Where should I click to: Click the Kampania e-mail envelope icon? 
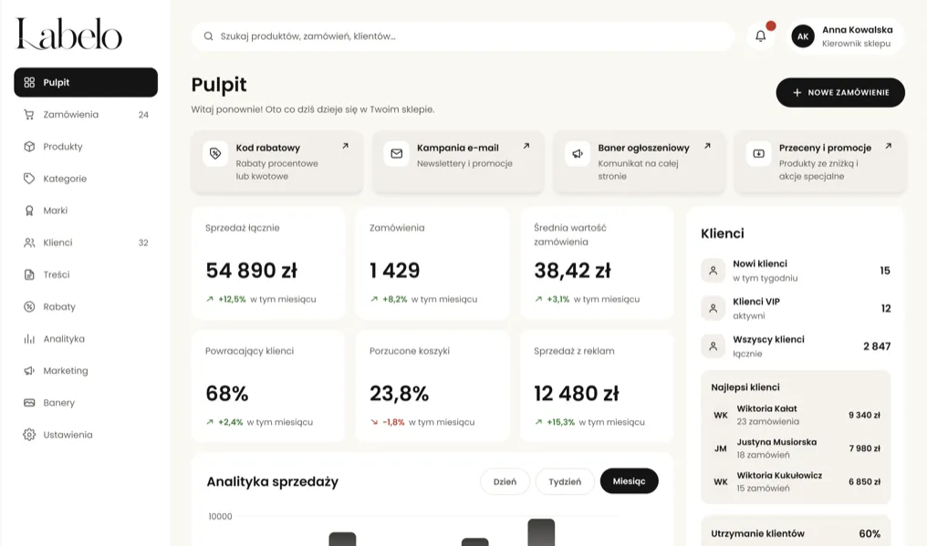[396, 154]
